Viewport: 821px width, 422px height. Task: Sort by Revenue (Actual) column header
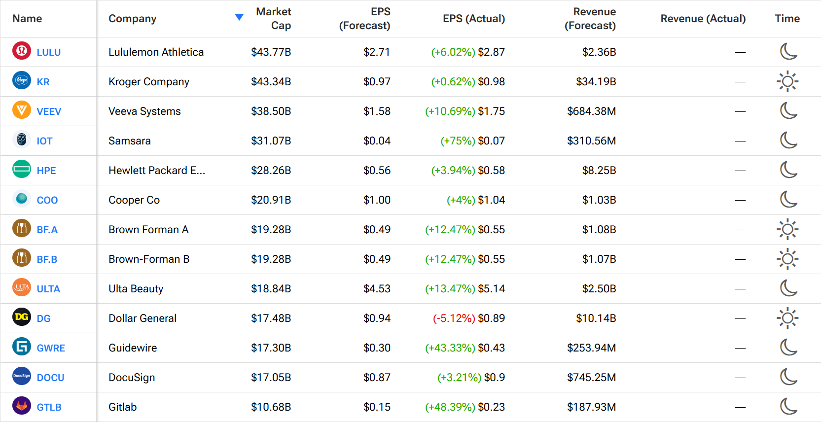click(x=703, y=19)
